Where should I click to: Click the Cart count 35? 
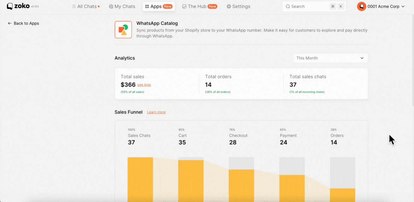(182, 142)
